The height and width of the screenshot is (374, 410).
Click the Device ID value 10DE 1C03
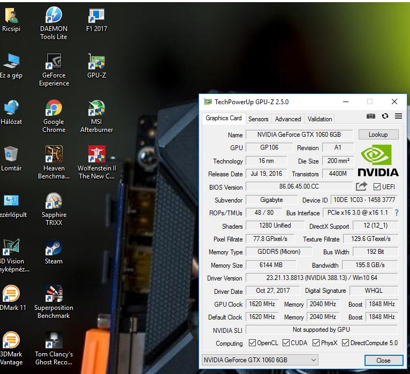point(365,200)
